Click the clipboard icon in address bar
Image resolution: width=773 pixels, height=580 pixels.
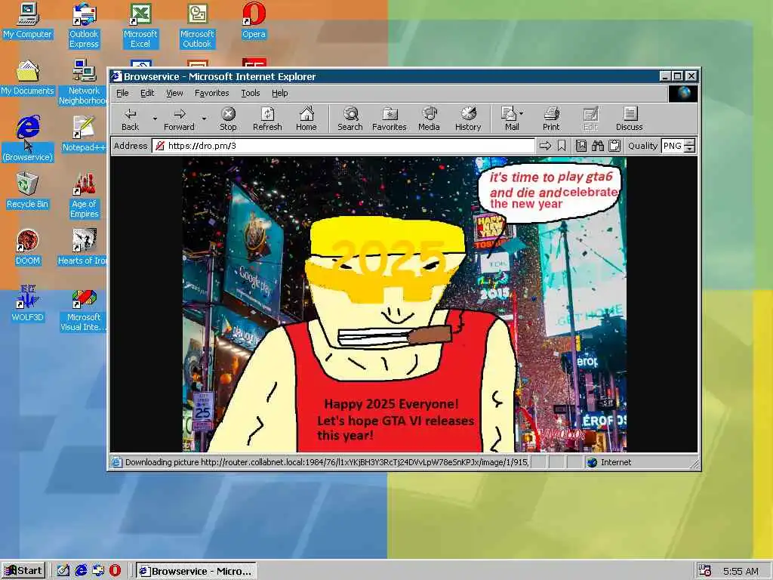[x=614, y=146]
